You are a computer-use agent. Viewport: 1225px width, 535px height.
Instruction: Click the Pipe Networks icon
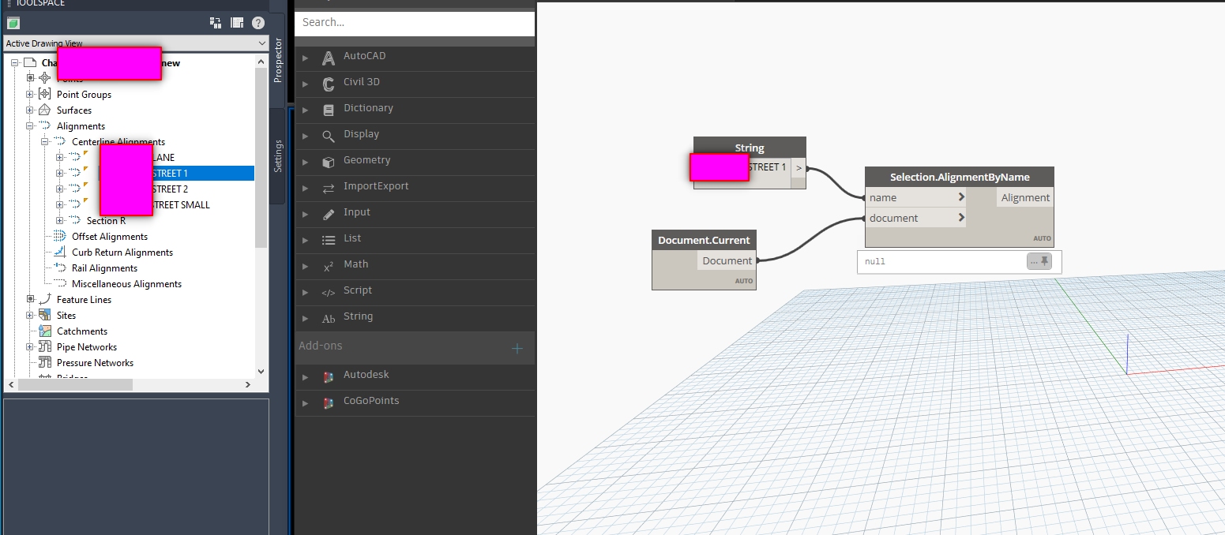coord(44,346)
